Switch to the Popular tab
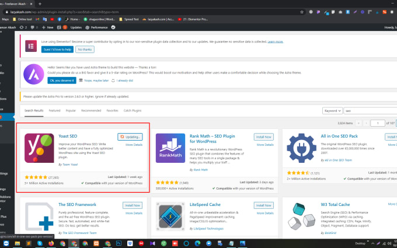This screenshot has width=397, height=248. [x=71, y=111]
